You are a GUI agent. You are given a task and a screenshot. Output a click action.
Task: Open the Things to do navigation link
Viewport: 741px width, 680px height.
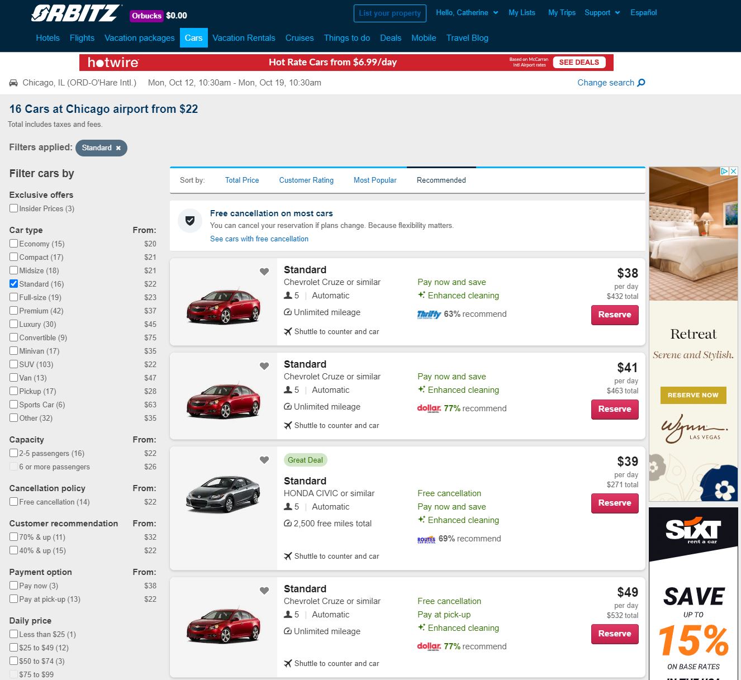click(x=347, y=38)
